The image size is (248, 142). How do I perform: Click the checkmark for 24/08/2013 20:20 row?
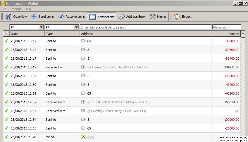(6, 137)
